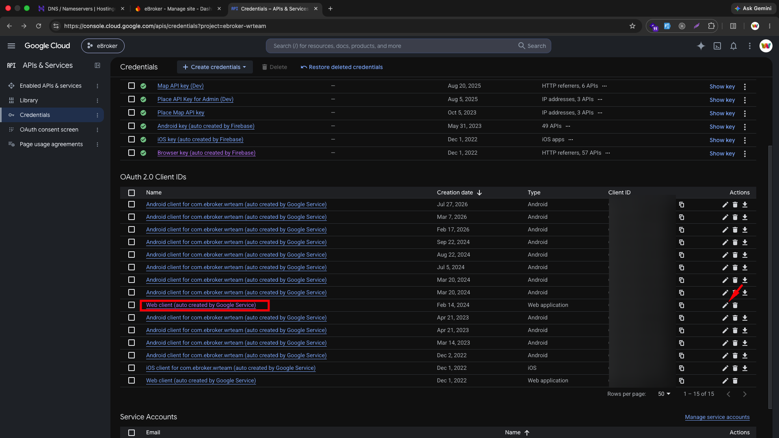Edit the iOS client for com.ebroker.wrteam
Screen dimensions: 779x438
725,368
